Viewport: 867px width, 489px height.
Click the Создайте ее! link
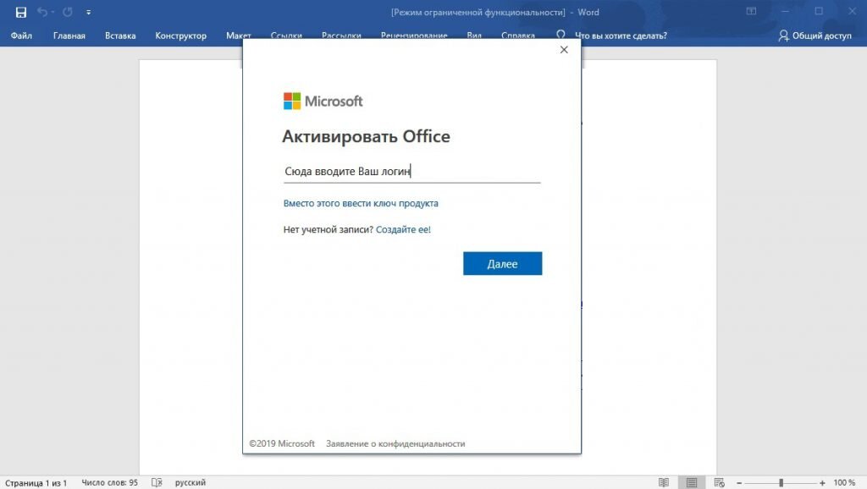[403, 229]
